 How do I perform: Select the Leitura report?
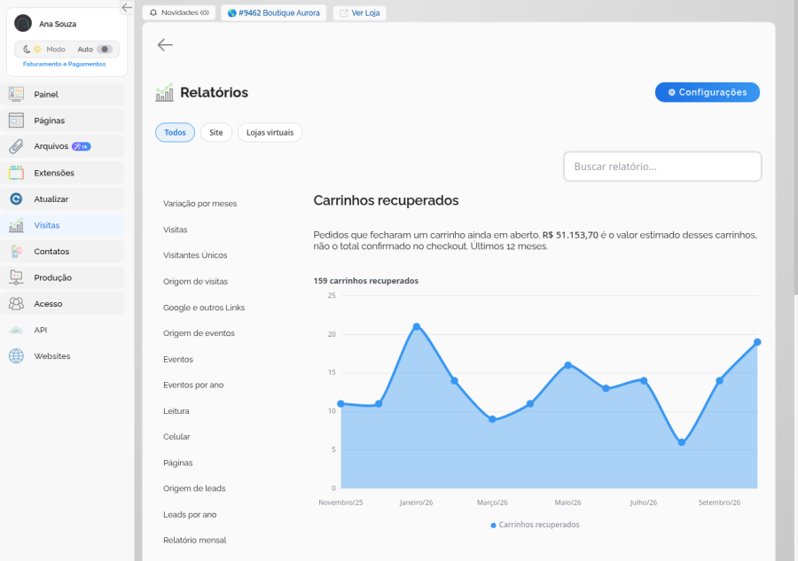pos(176,411)
